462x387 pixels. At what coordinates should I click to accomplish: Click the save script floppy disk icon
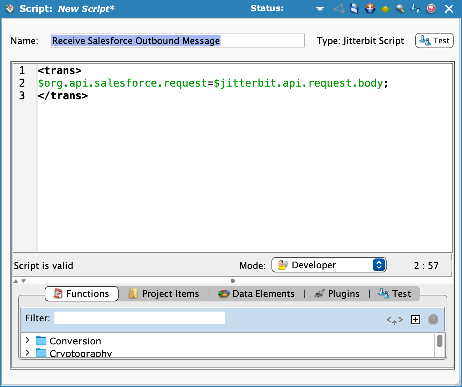[354, 8]
